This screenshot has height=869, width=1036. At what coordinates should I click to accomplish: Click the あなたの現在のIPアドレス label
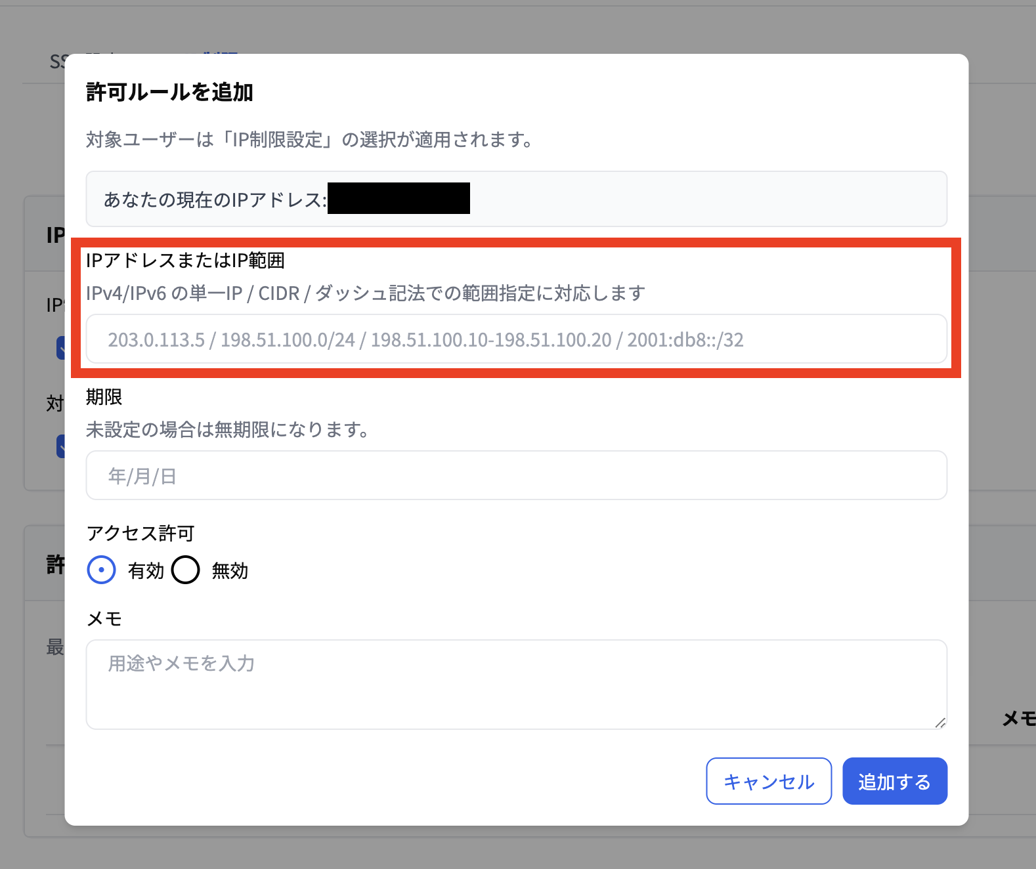click(215, 200)
